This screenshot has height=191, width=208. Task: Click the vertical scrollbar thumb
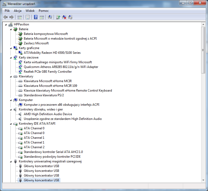click(203, 50)
